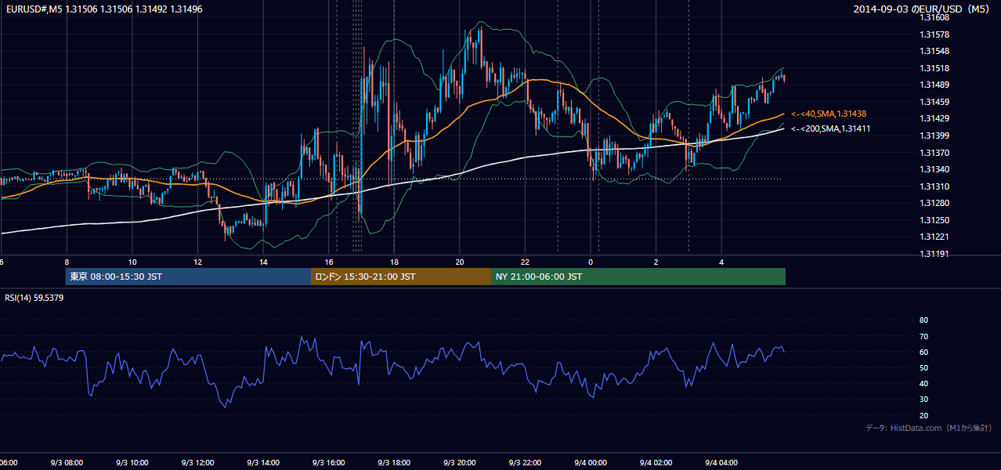
Task: Click price axis value 1.31221
Action: click(x=935, y=237)
